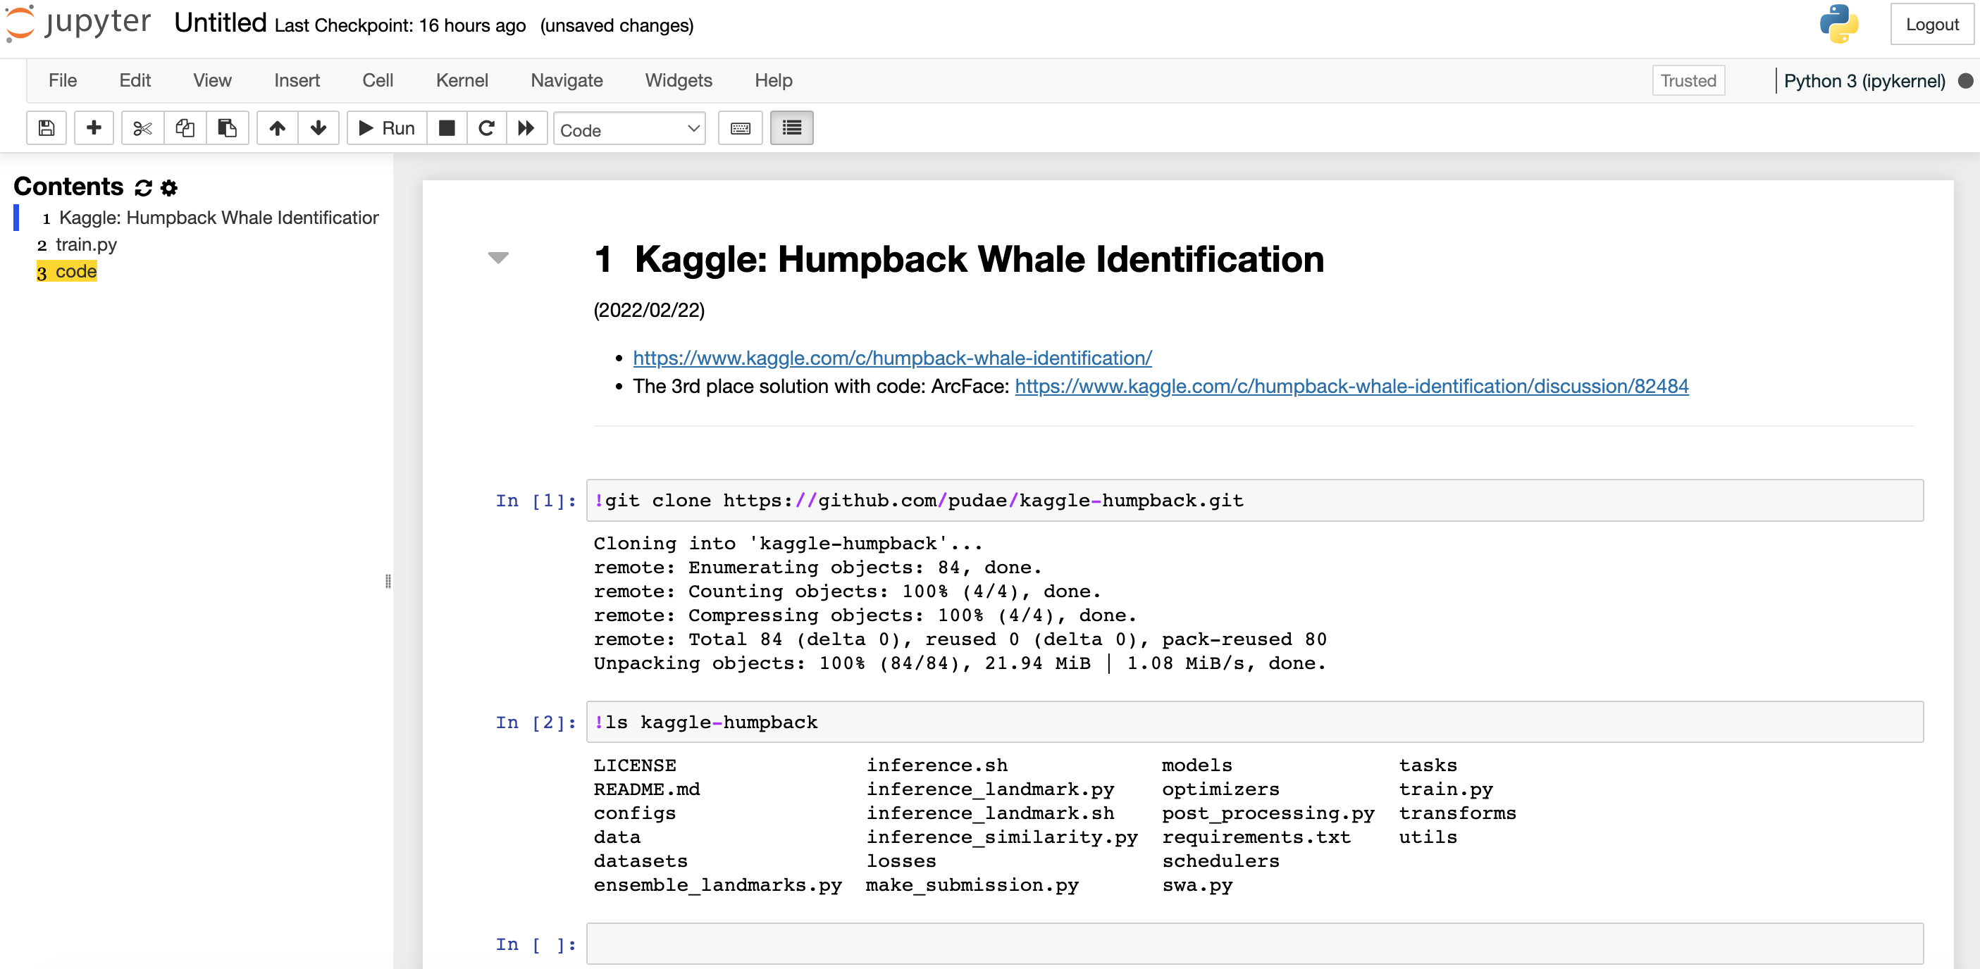Click the In [2] prompt label
This screenshot has height=969, width=1980.
coord(536,723)
